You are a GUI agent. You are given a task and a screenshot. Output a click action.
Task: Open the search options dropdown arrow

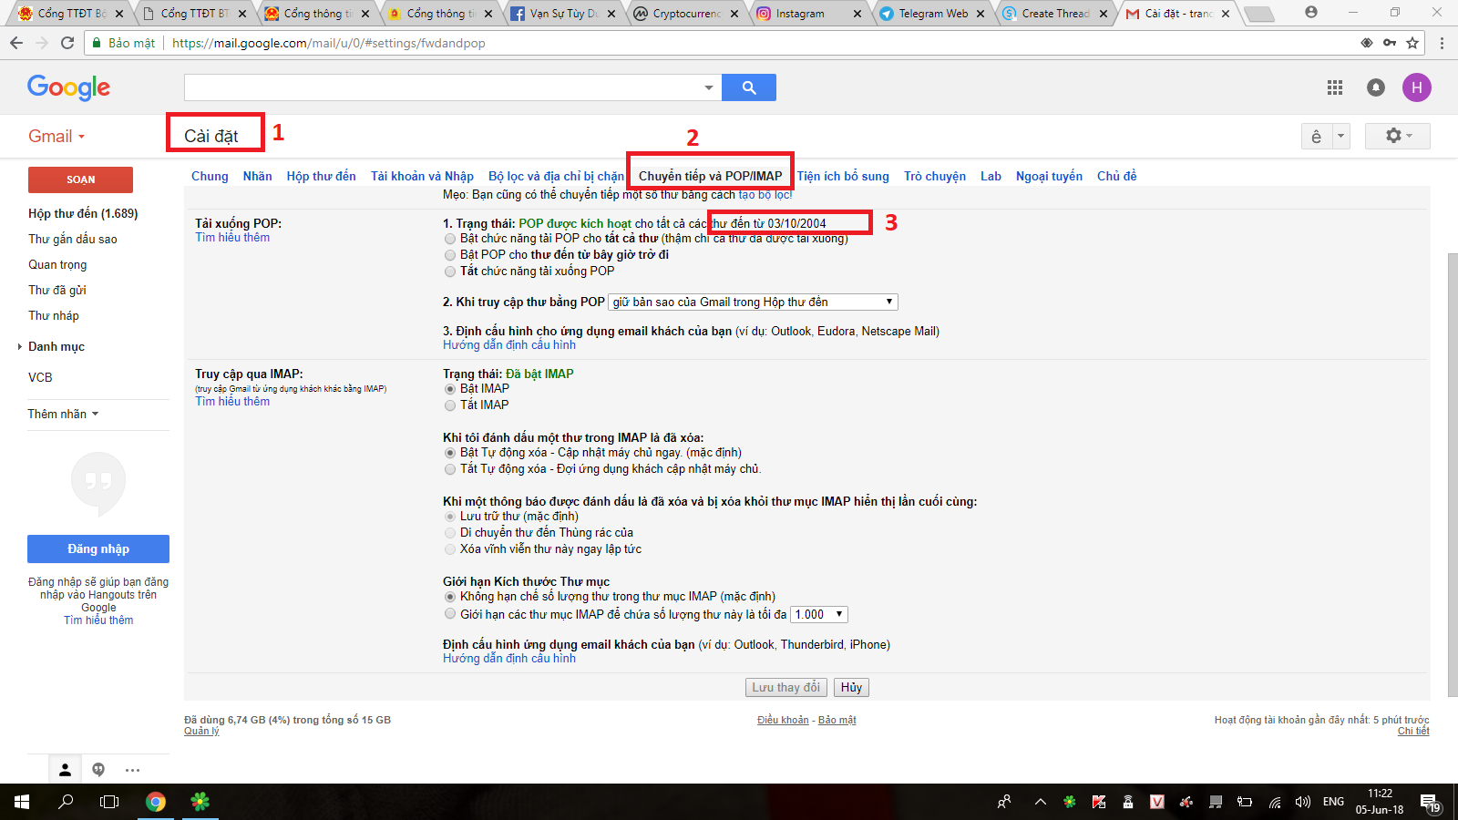(709, 87)
